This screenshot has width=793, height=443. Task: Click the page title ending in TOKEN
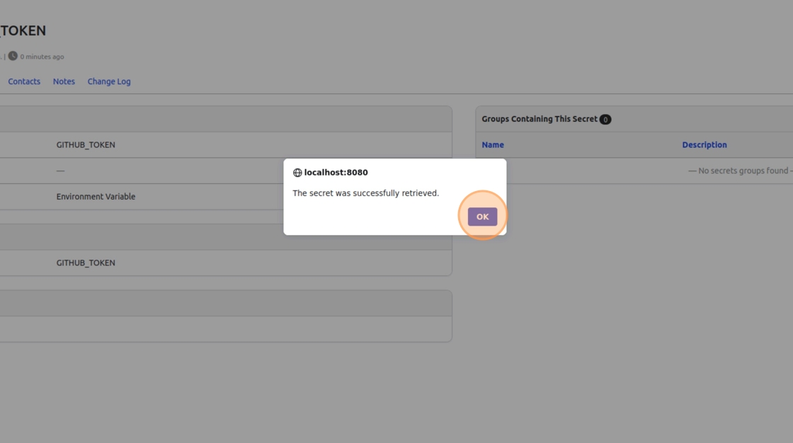(x=23, y=30)
